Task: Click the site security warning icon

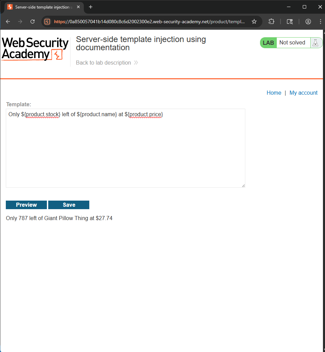Action: [47, 22]
